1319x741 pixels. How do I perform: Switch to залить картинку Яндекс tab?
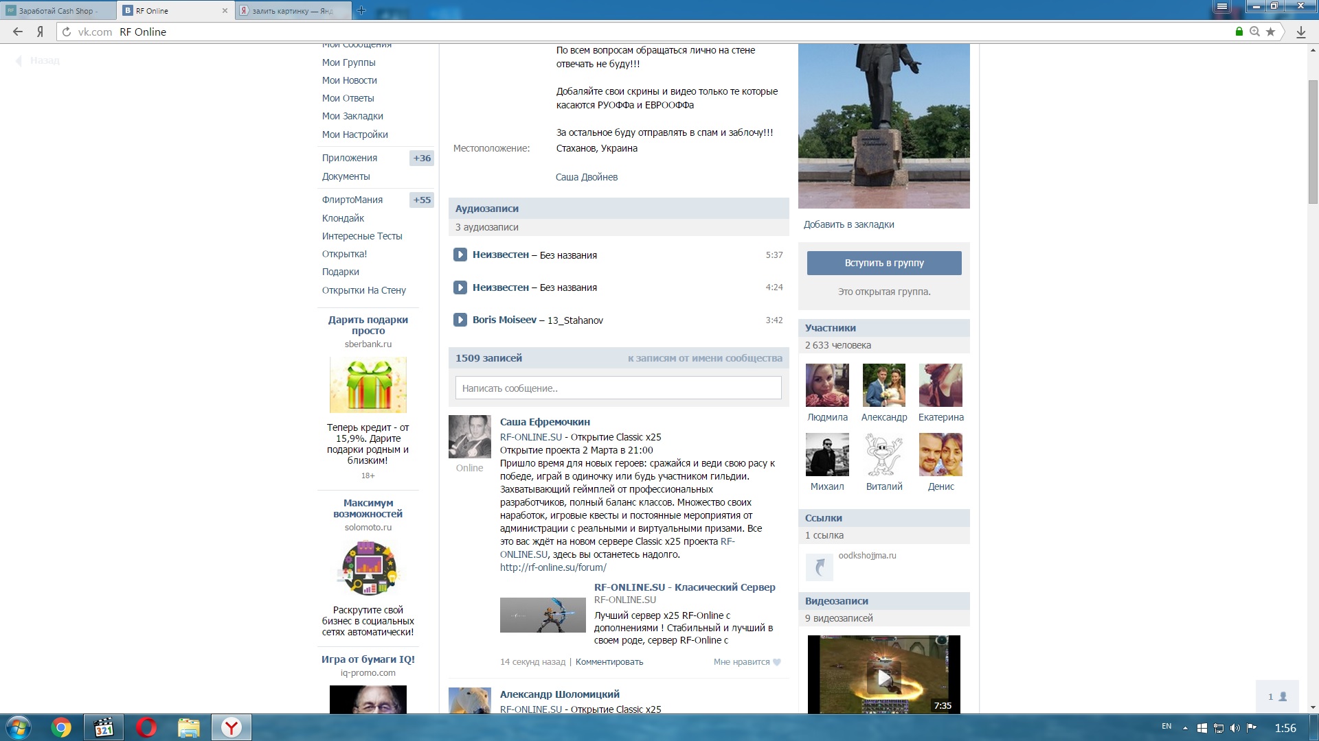(x=292, y=10)
